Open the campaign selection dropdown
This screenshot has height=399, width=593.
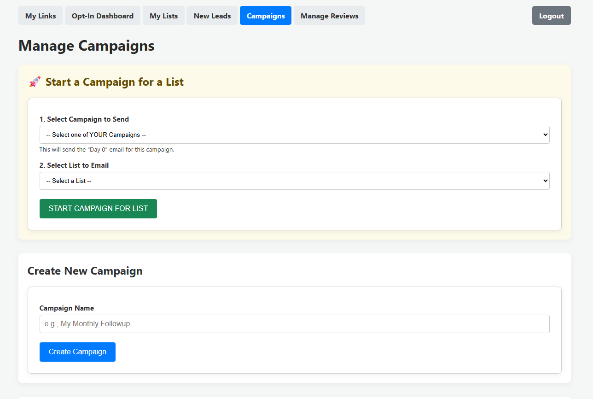[294, 135]
